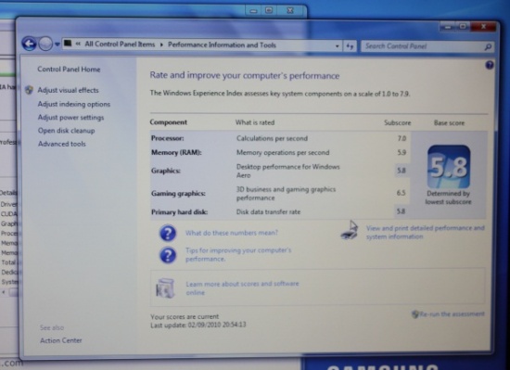This screenshot has height=370, width=510.
Task: Click the address bar refresh icon
Action: pos(350,46)
